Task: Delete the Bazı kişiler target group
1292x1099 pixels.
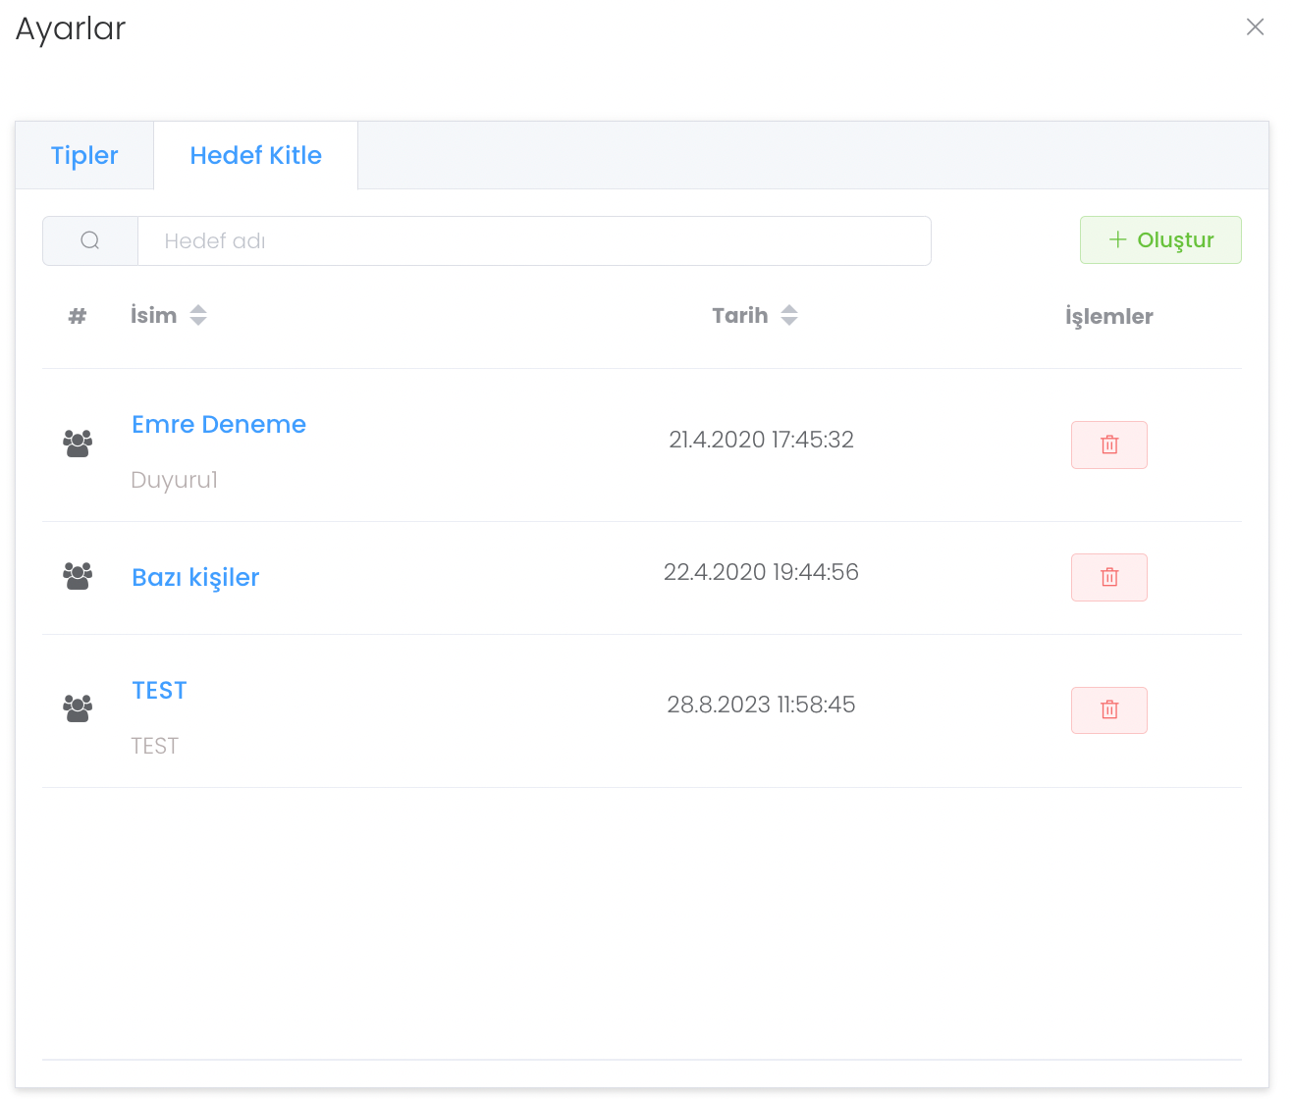Action: click(x=1108, y=577)
